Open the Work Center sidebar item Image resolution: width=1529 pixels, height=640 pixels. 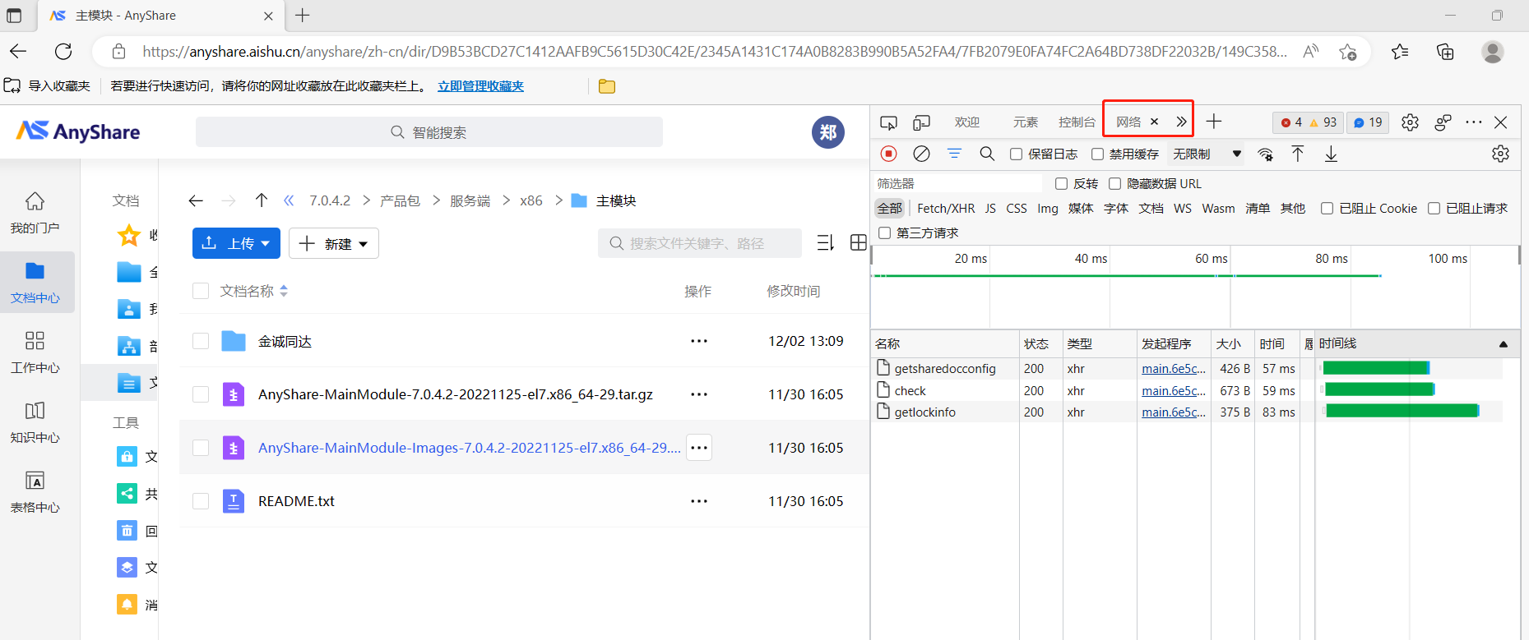click(x=35, y=352)
